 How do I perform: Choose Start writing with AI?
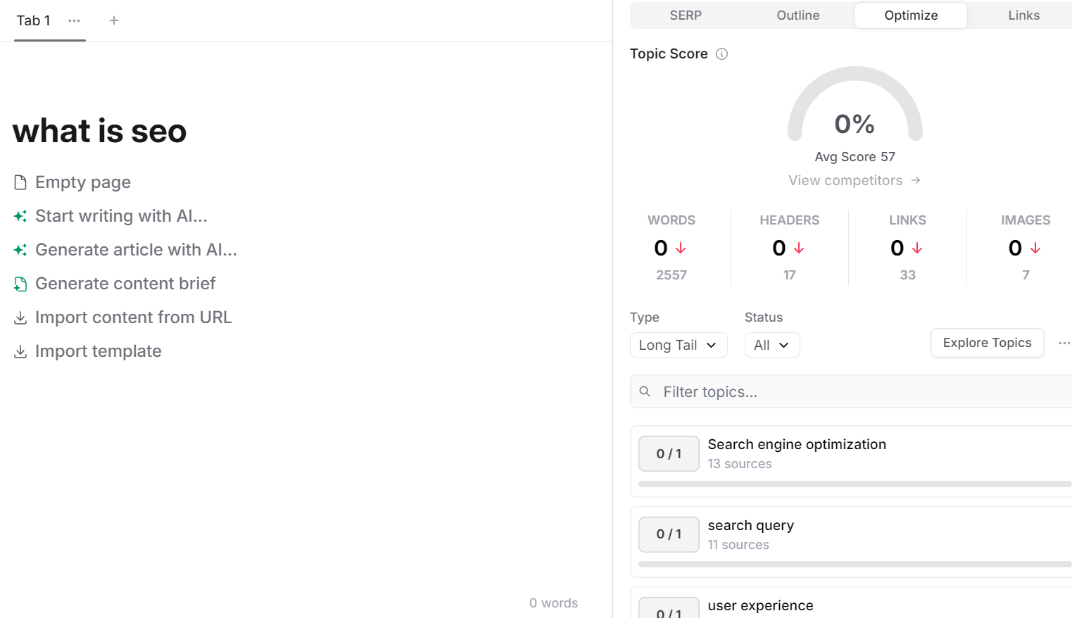(x=121, y=216)
